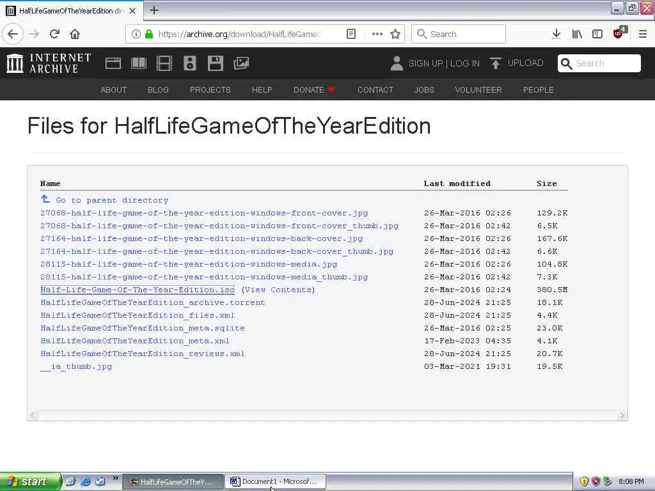Bookmark this page with the star icon
The height and width of the screenshot is (491, 655).
pos(395,34)
